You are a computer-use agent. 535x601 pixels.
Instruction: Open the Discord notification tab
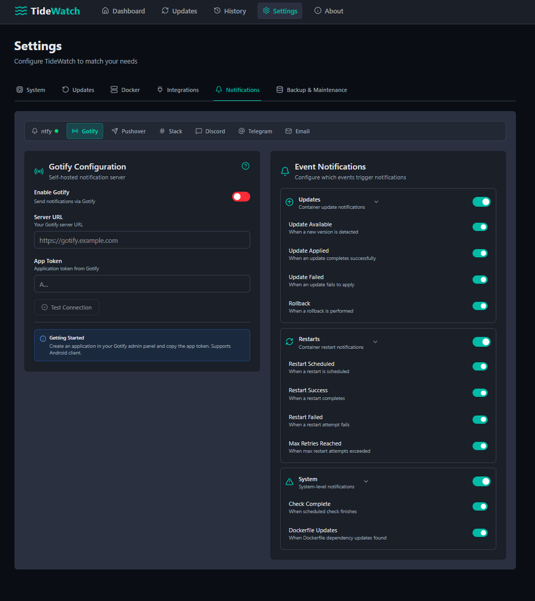point(210,131)
